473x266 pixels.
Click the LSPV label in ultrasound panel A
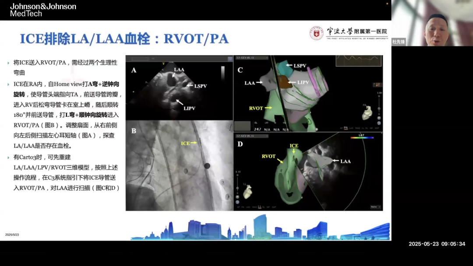pos(201,86)
